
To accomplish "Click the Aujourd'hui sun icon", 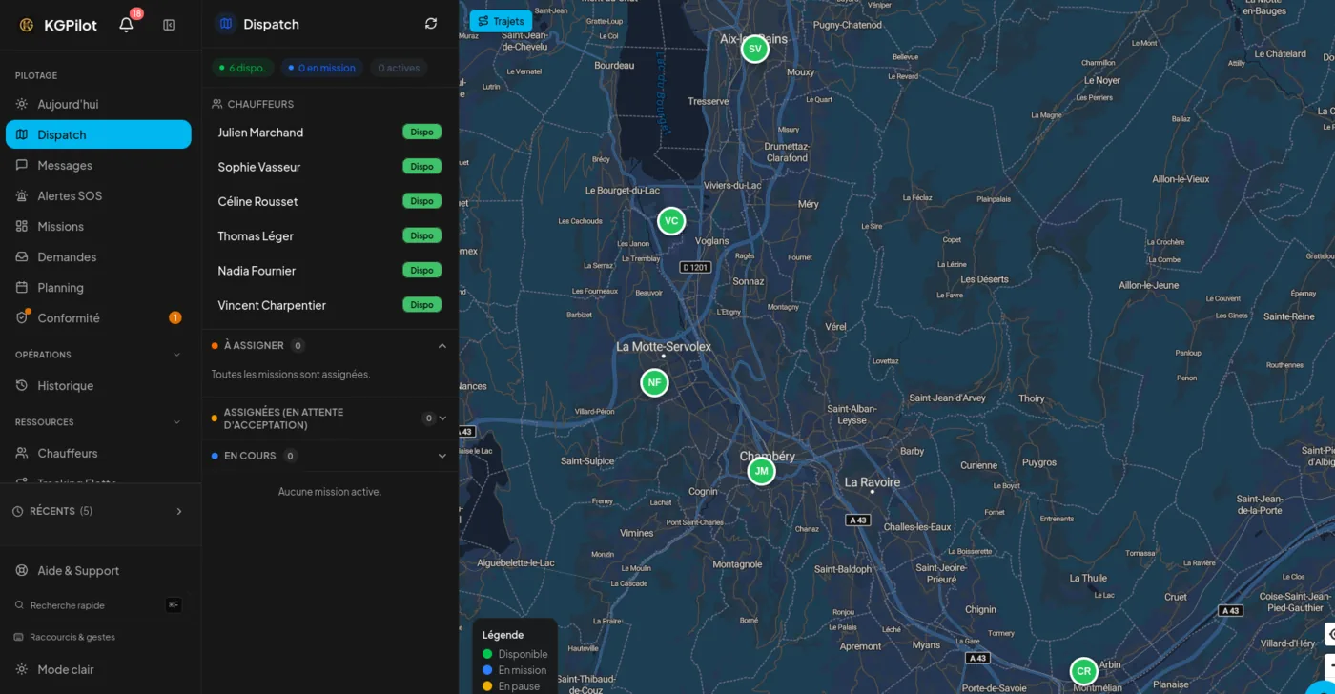I will 22,104.
